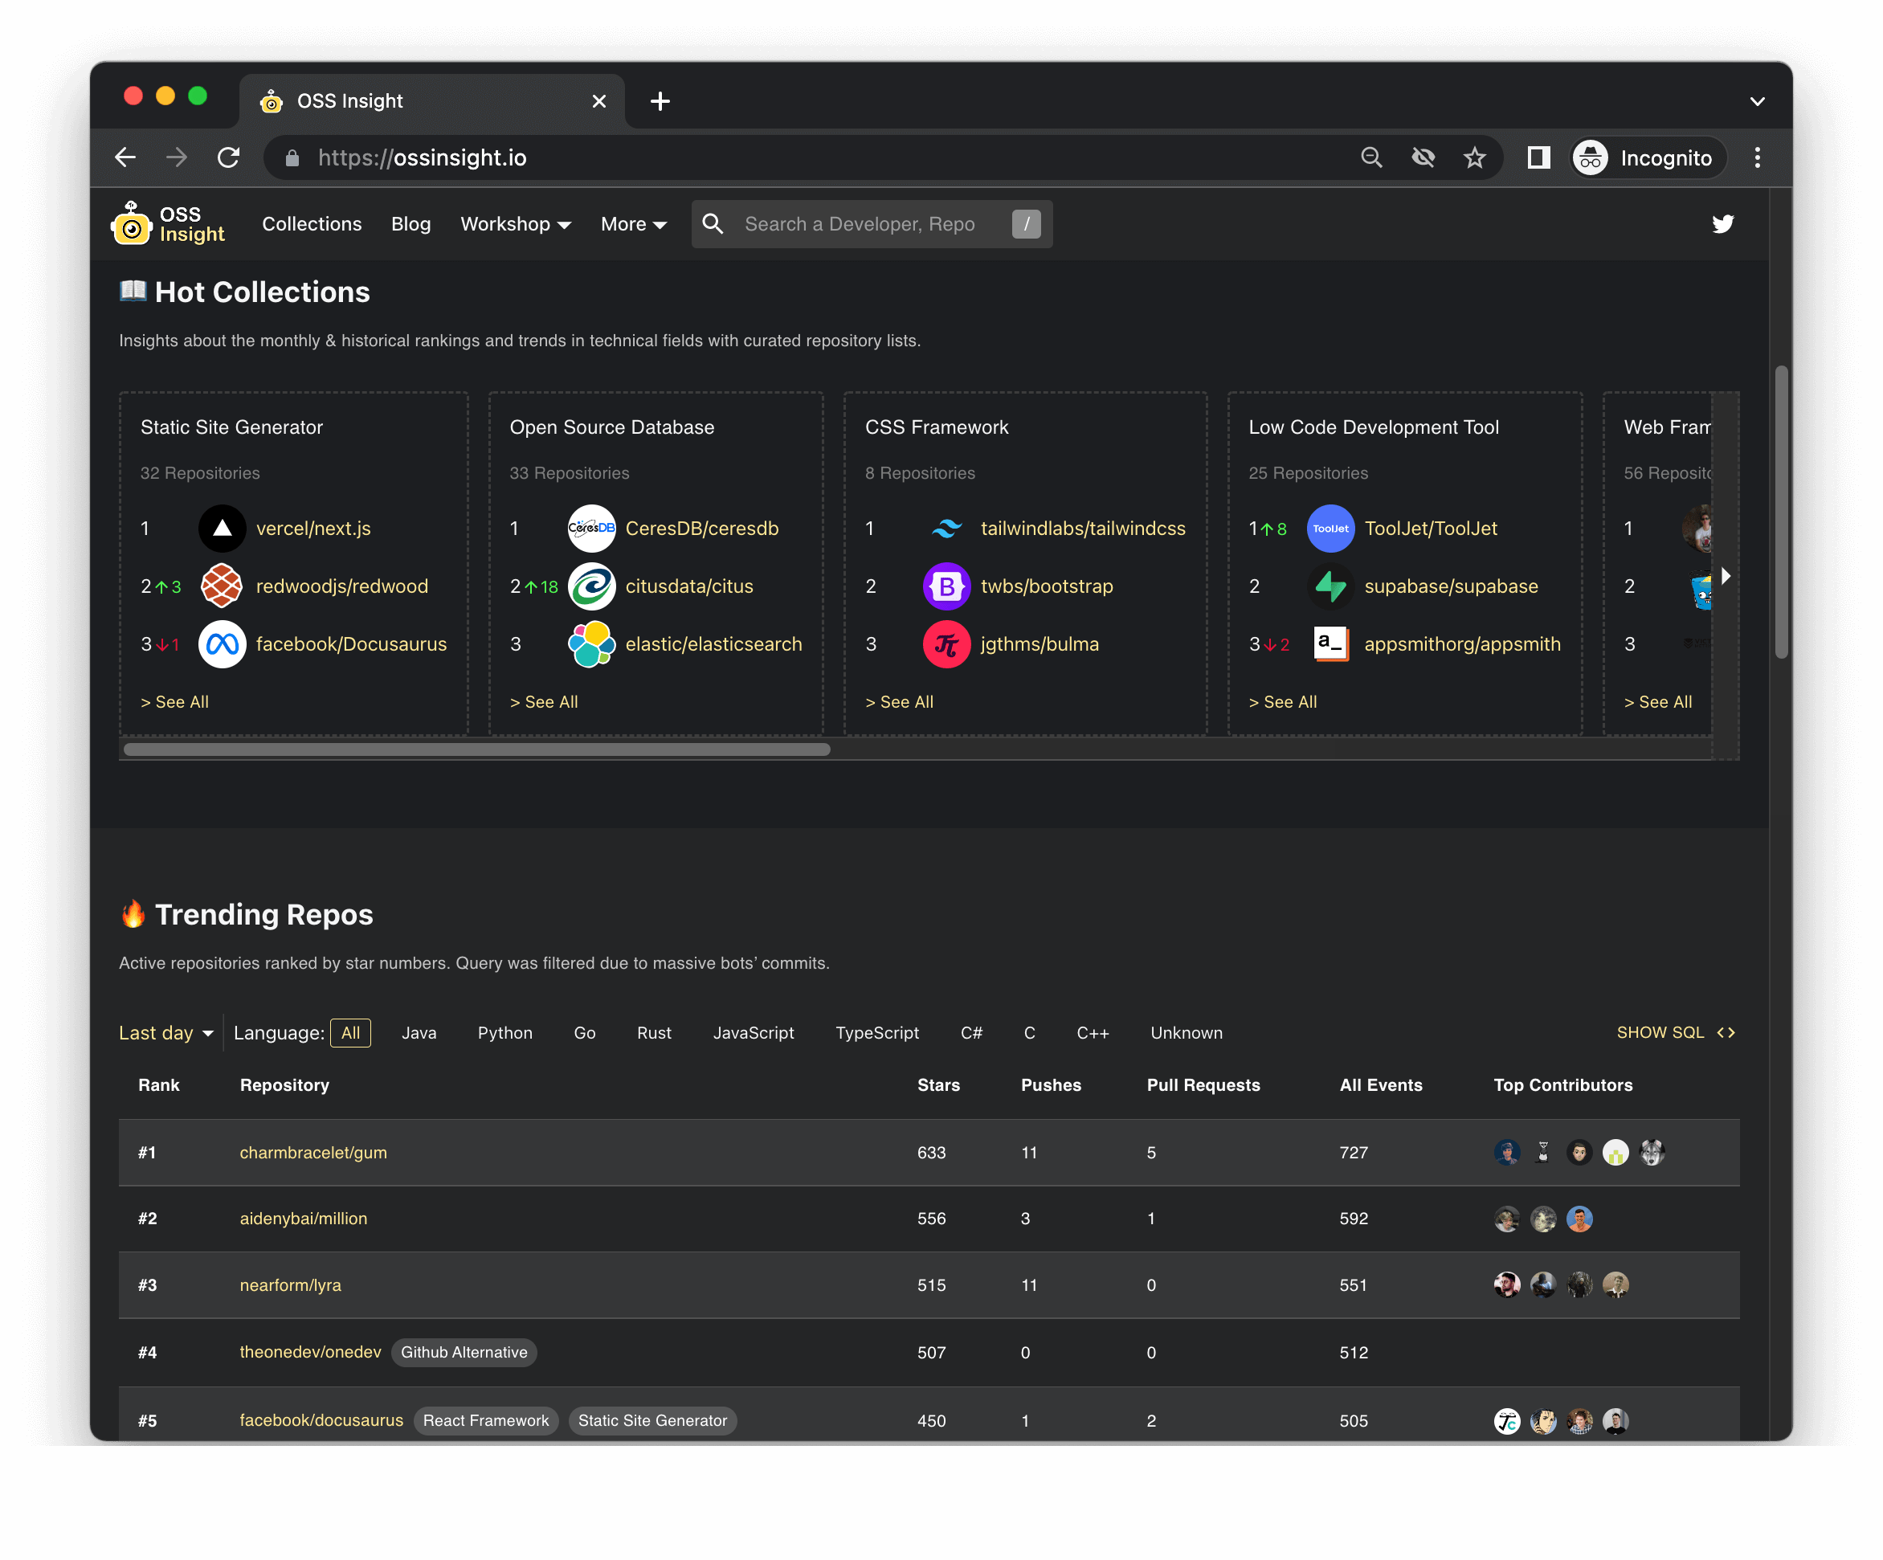Click the CeresDB logo icon
This screenshot has width=1883, height=1560.
592,529
